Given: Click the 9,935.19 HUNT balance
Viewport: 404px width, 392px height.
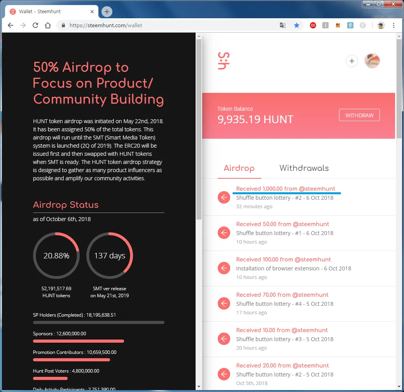Looking at the screenshot, I should pos(255,119).
